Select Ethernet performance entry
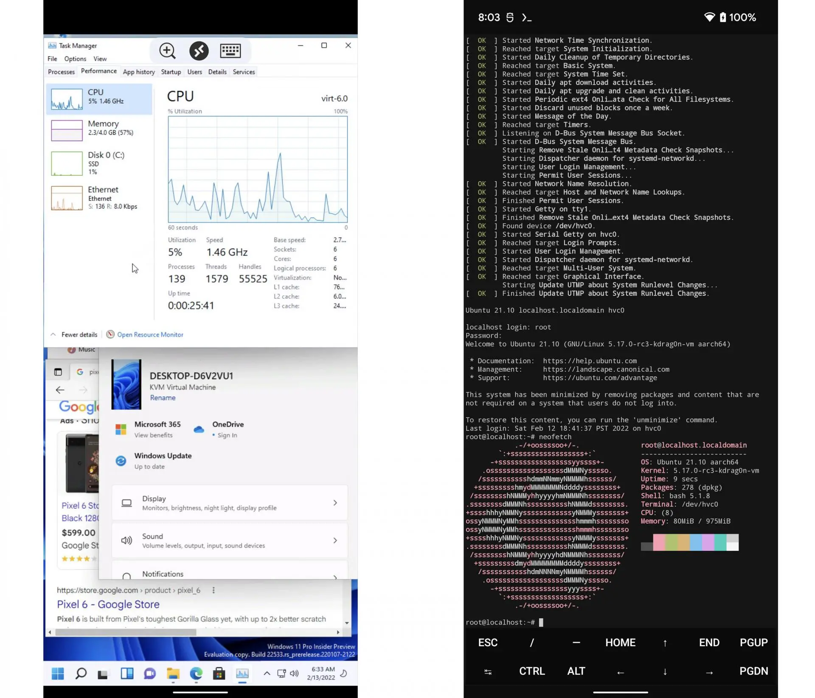Screen dimensions: 815x698 click(x=99, y=198)
